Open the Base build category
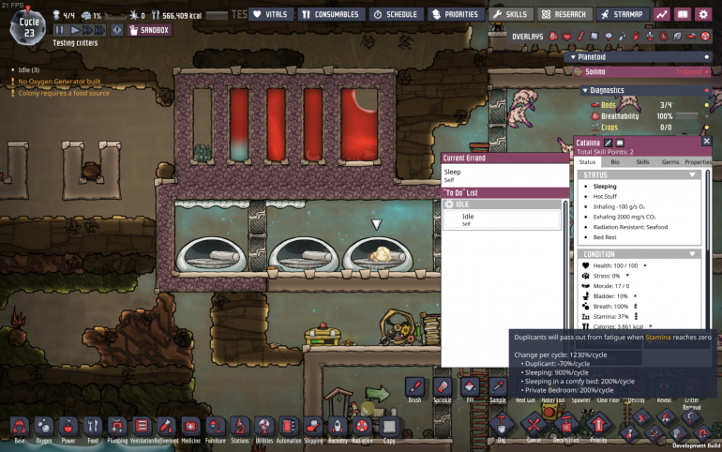The width and height of the screenshot is (722, 452). pos(20,427)
